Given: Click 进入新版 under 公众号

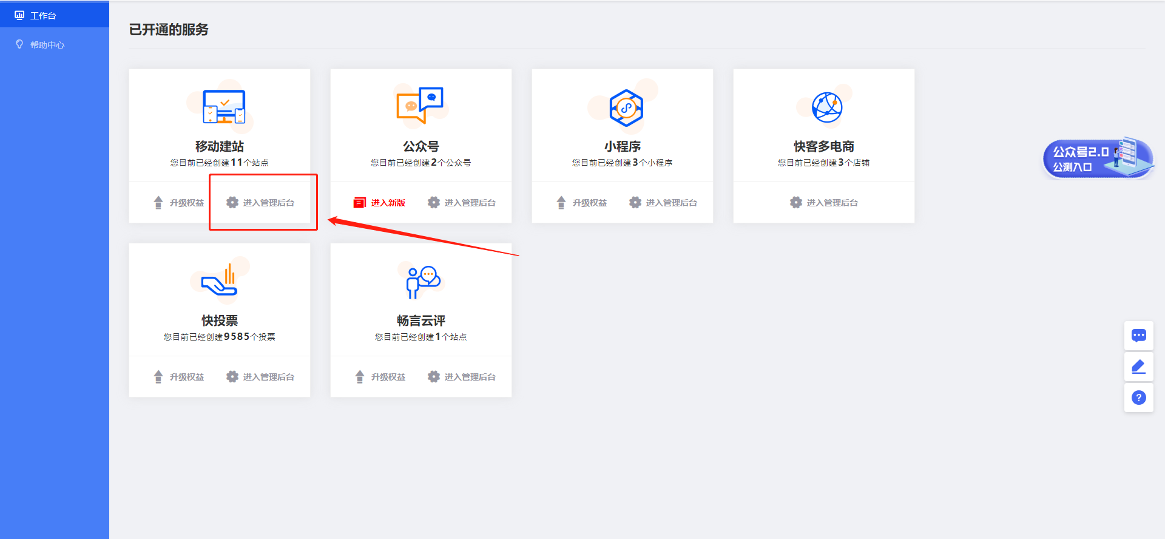Looking at the screenshot, I should (x=380, y=203).
